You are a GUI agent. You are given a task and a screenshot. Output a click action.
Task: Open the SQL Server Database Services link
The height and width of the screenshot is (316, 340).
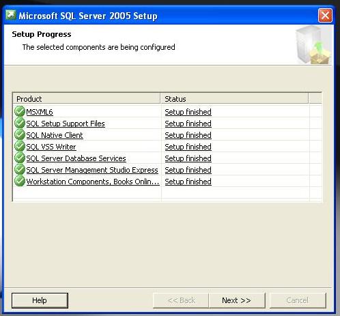pos(76,158)
